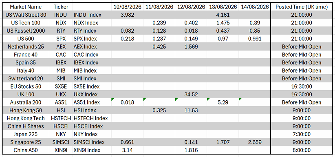
Task: Click the Hong Kong Tech cell
Action: [x=26, y=118]
